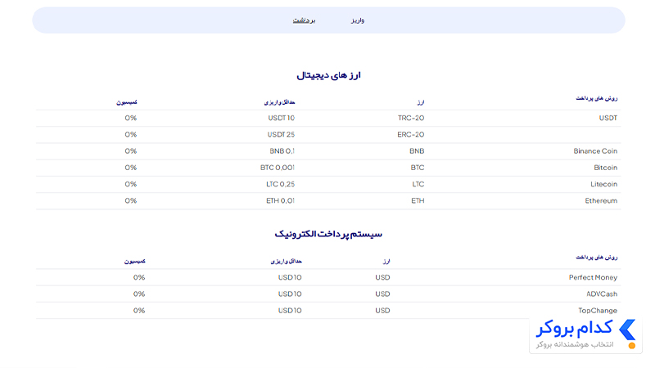Select the TRC-20 currency cell
Screen dimensions: 655x368
(411, 118)
